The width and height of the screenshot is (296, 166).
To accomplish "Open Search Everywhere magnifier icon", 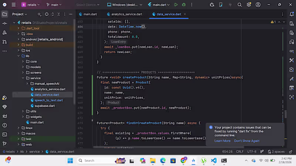I will (239, 5).
